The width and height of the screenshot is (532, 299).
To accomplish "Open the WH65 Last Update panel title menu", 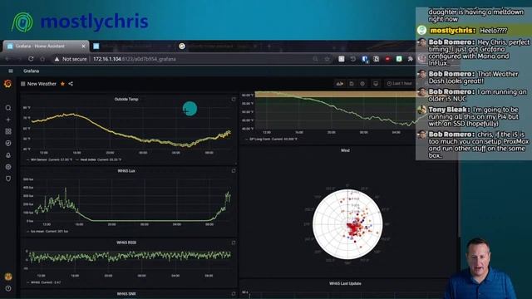I will point(345,283).
